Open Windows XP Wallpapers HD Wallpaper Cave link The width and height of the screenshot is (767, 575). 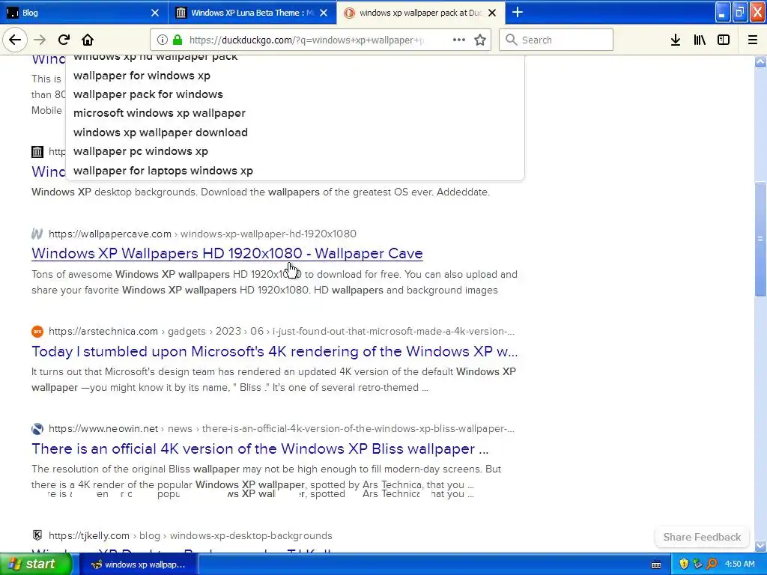coord(227,253)
